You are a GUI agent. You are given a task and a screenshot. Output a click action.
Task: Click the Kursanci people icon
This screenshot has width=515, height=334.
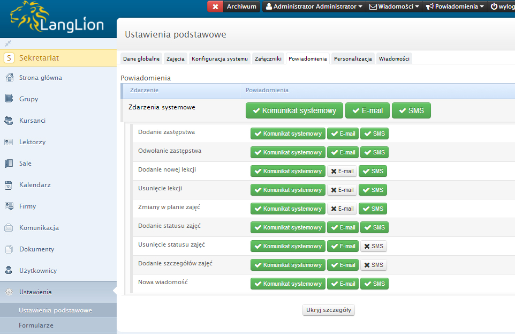pos(9,121)
